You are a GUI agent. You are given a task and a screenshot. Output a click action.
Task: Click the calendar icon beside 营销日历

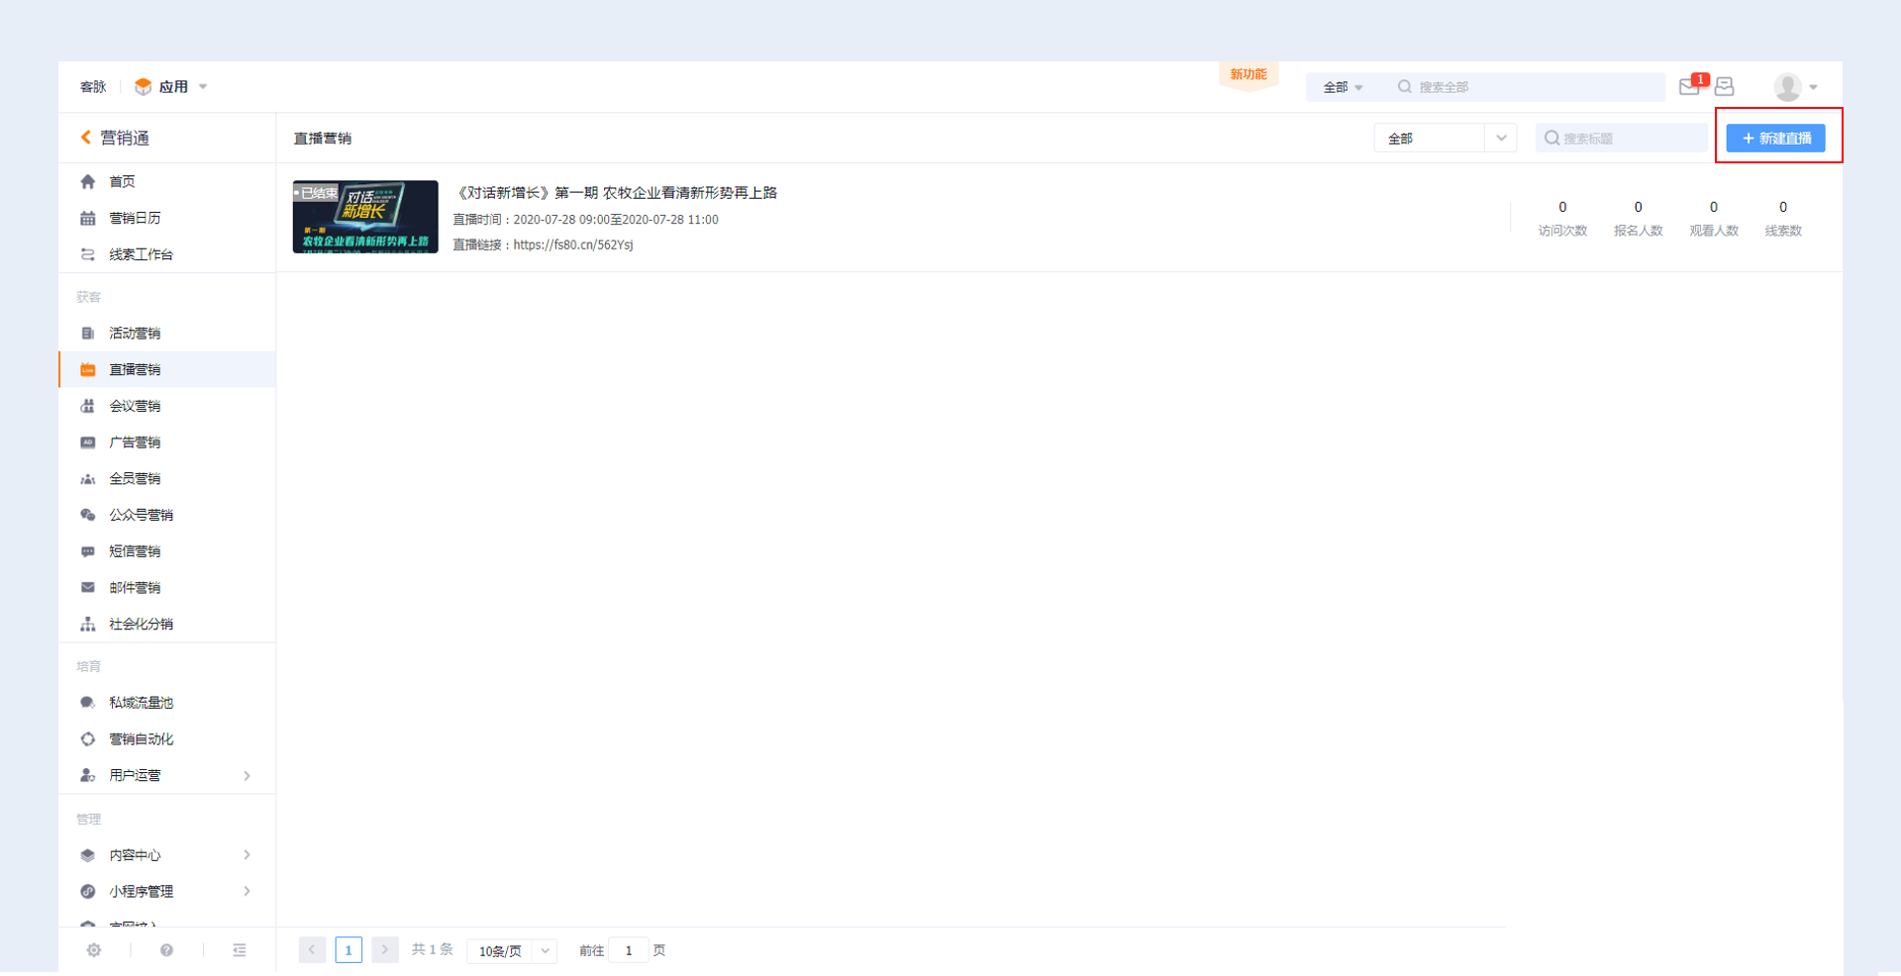tap(88, 218)
